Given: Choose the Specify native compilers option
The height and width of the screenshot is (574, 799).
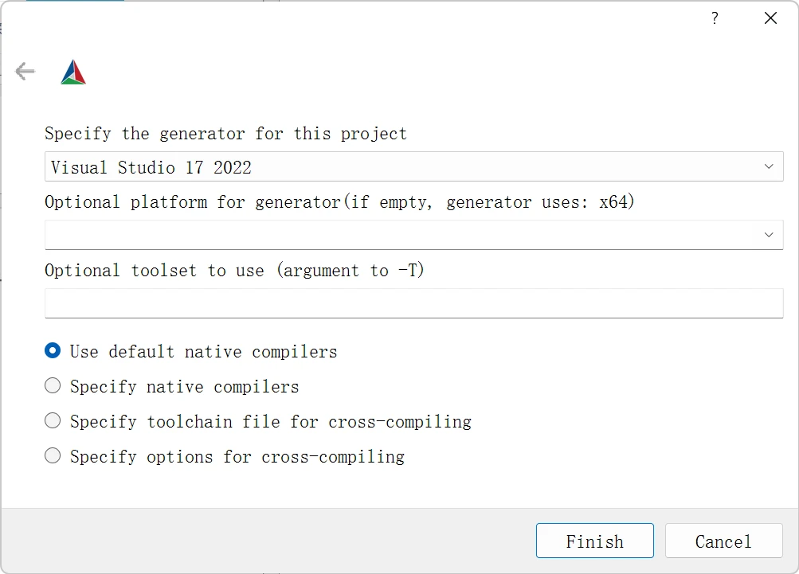Looking at the screenshot, I should tap(53, 386).
